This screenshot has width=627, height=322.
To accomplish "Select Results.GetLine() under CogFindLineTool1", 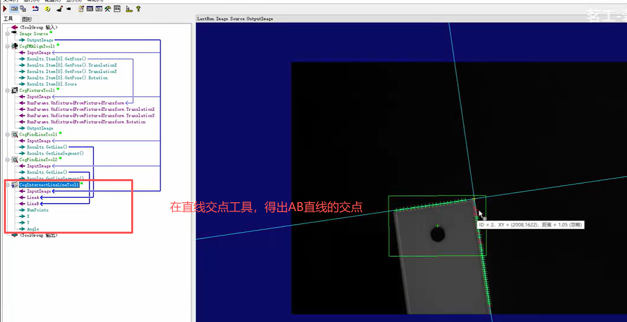I will (x=47, y=147).
